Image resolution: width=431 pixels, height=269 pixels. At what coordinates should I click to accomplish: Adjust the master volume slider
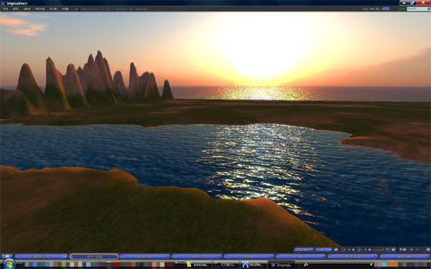(379, 250)
